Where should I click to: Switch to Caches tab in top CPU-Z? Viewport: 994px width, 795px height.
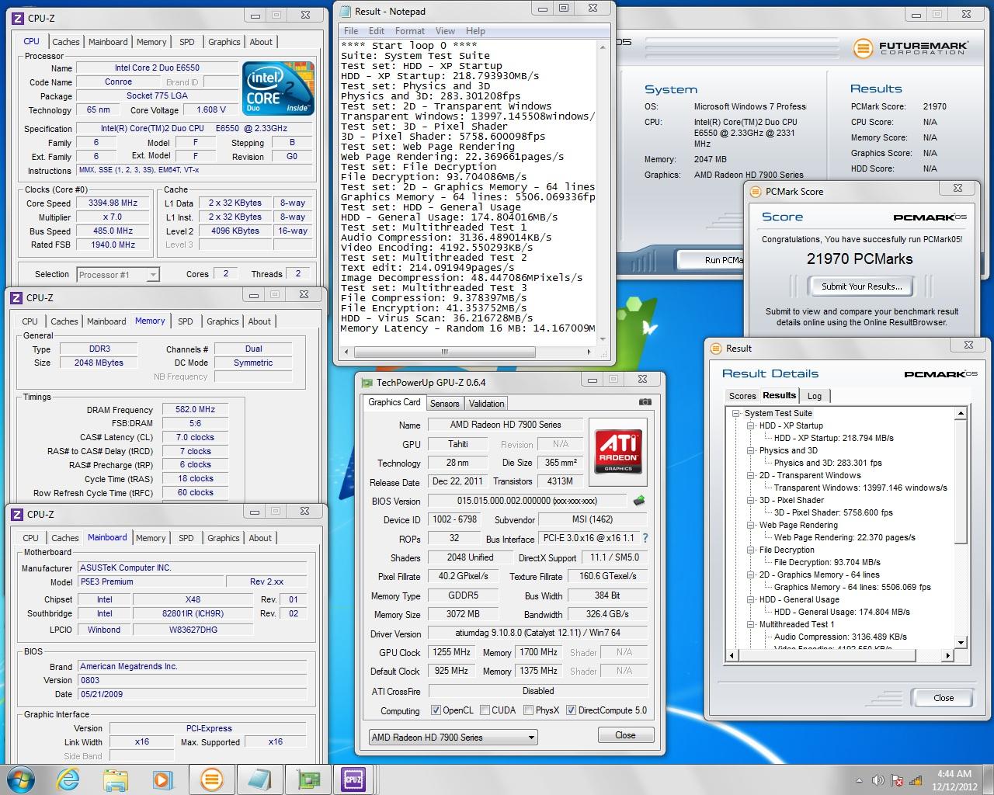65,42
